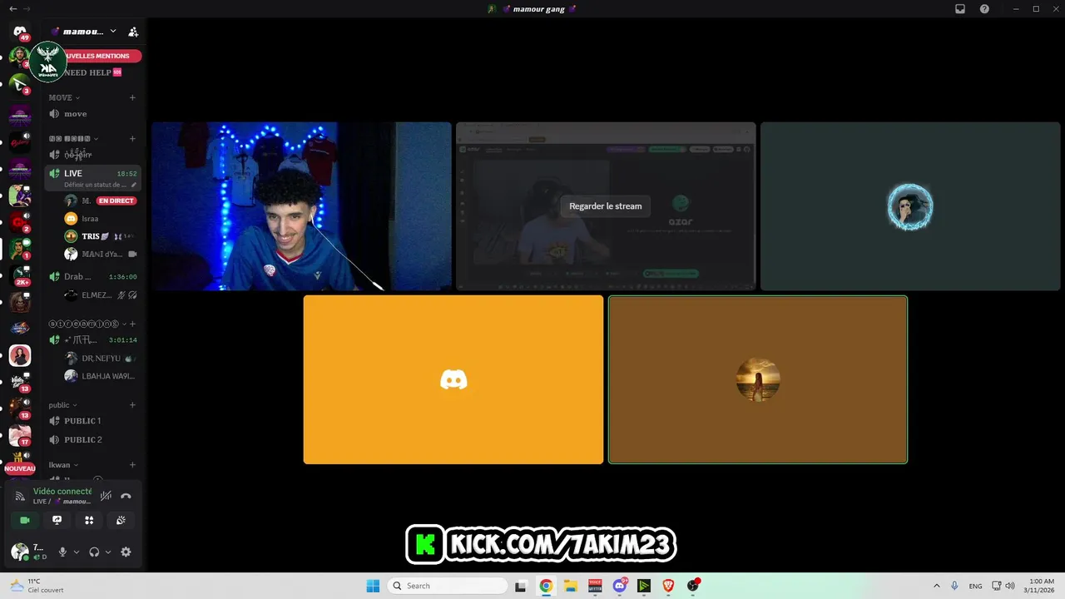Open voice connection signal details icon

click(x=20, y=496)
